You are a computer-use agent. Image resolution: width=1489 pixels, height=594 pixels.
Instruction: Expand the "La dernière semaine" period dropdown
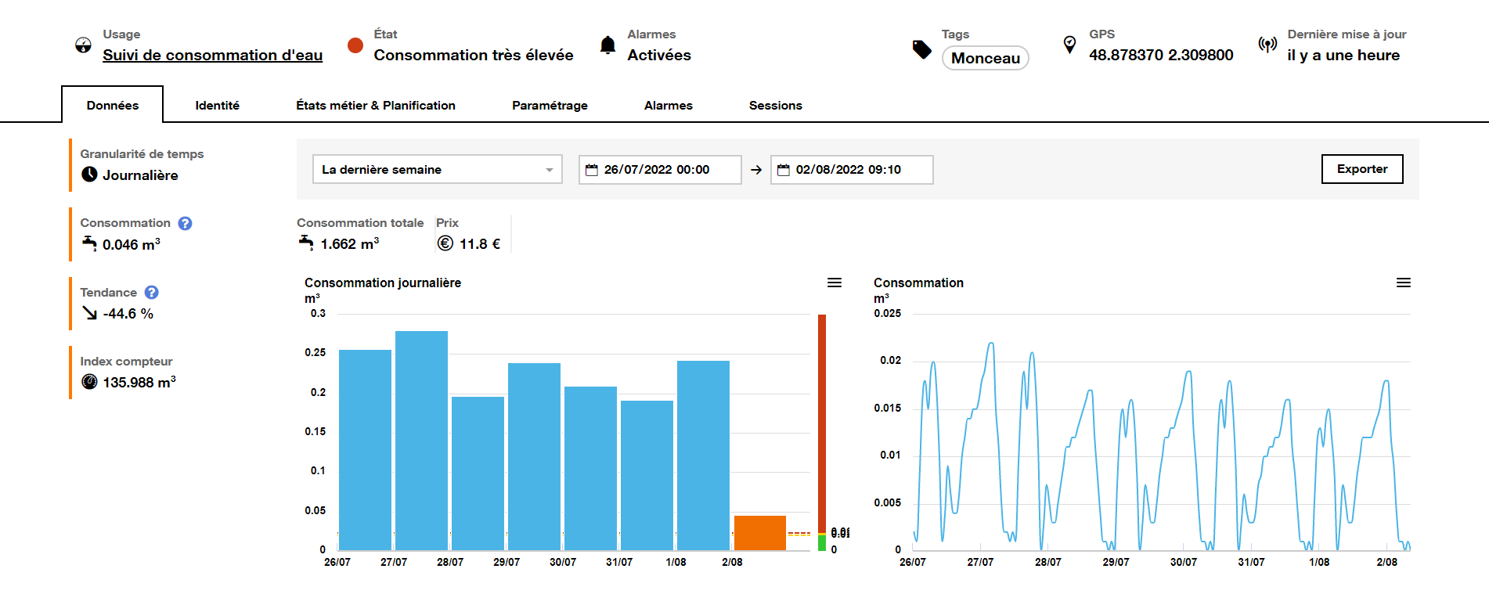coord(437,170)
